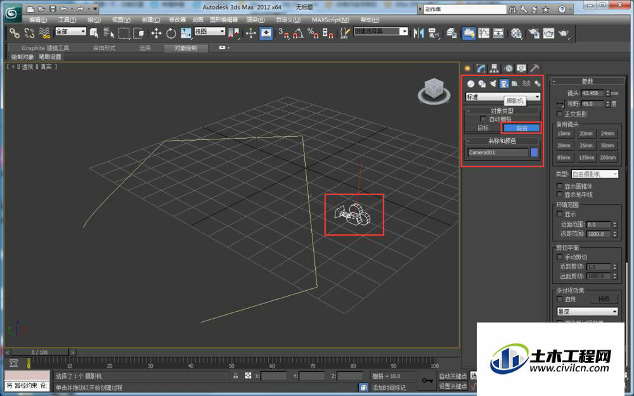Open the 渲染(R) menu
This screenshot has width=634, height=396.
click(x=256, y=20)
